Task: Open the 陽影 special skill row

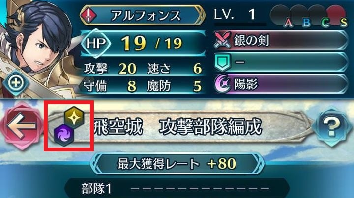Action: point(281,84)
